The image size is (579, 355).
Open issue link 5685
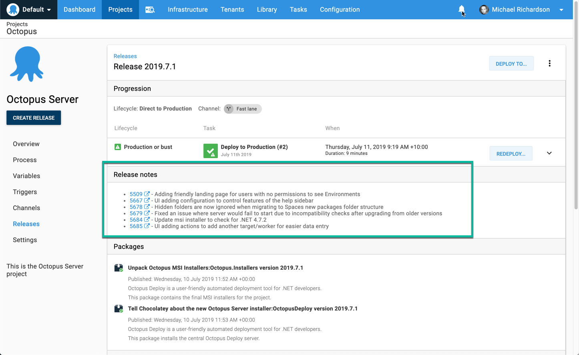pos(136,226)
